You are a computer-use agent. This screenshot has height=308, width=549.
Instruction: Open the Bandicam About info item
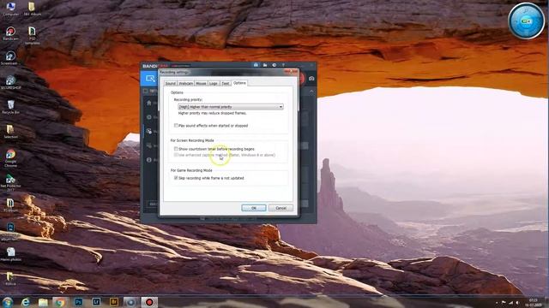[x=149, y=160]
